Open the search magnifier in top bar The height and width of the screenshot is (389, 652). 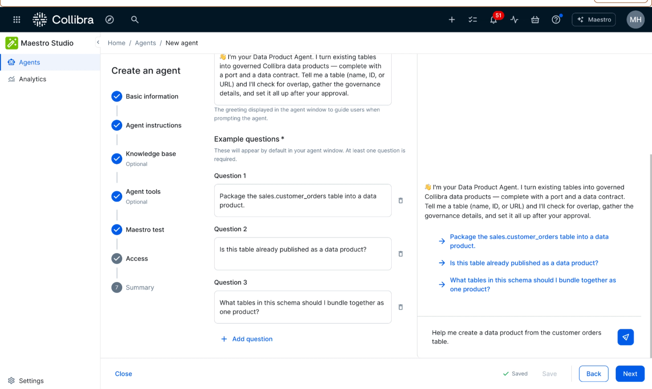[x=134, y=19]
